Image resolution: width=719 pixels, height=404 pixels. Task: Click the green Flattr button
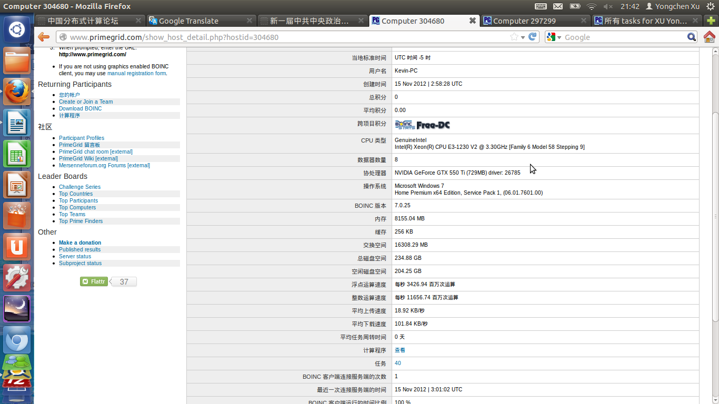click(94, 281)
